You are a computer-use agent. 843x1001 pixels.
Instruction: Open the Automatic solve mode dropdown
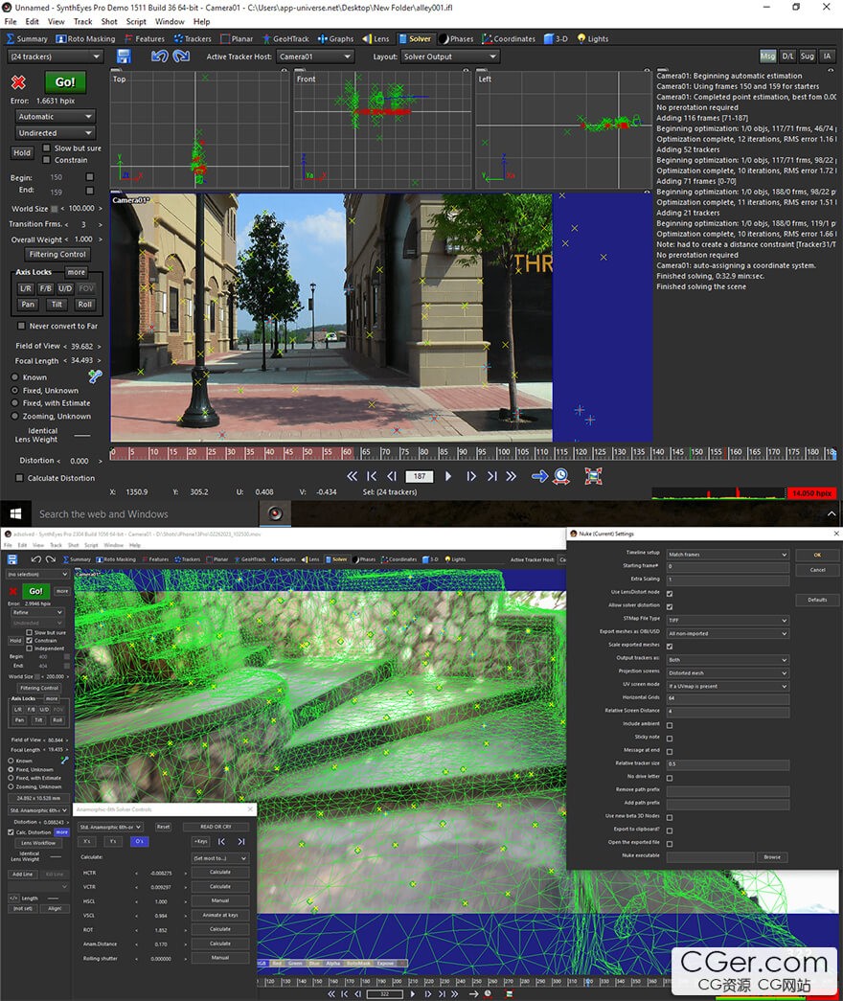(55, 117)
